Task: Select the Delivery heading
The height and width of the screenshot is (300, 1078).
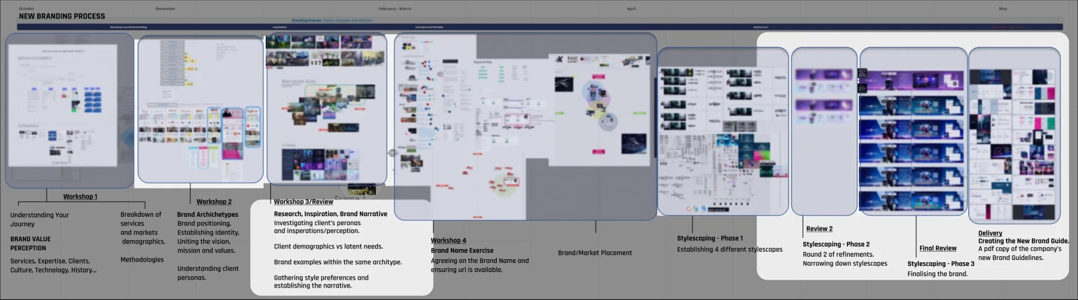Action: [x=990, y=233]
